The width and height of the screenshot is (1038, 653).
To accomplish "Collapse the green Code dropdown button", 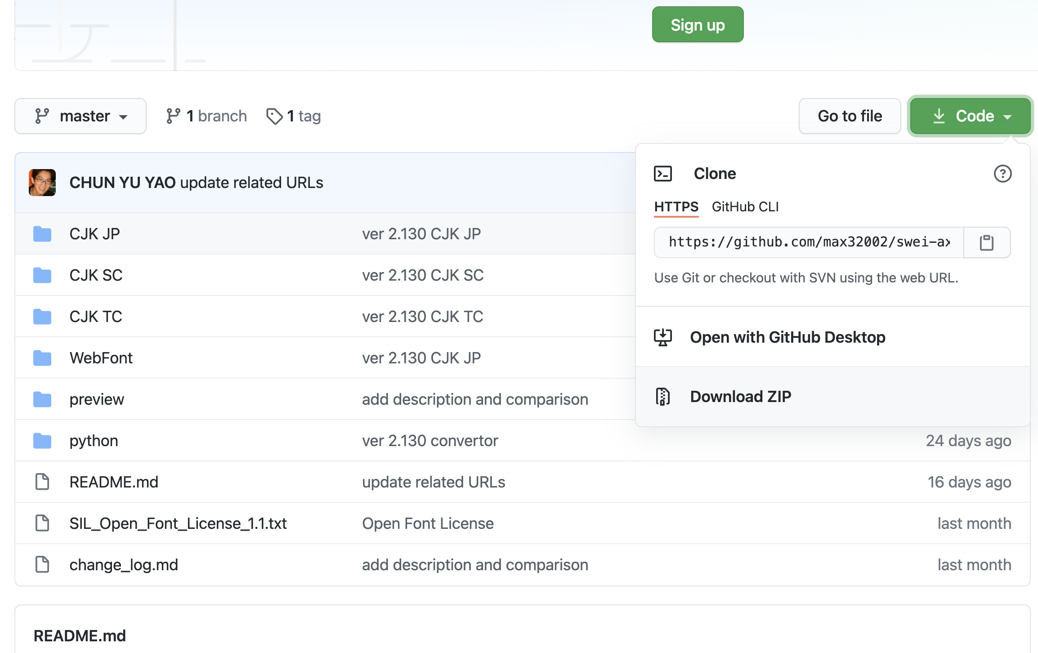I will tap(970, 116).
